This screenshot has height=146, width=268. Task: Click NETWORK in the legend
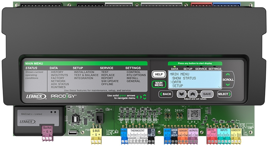(58, 81)
